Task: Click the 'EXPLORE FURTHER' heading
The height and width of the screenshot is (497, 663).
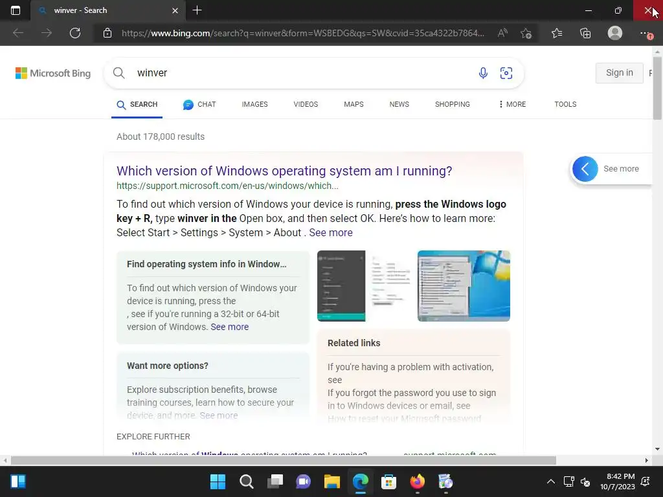Action: (x=153, y=437)
